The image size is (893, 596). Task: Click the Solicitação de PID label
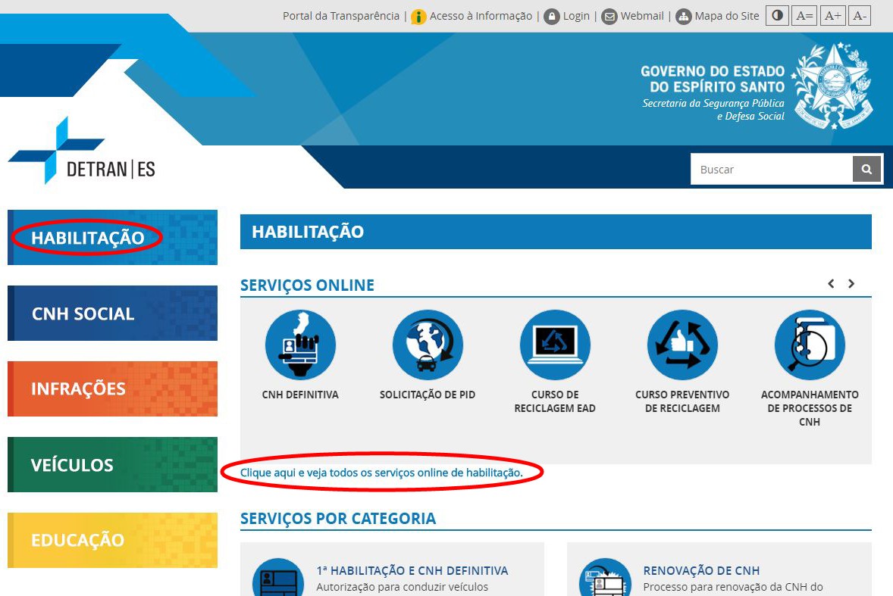pyautogui.click(x=428, y=395)
